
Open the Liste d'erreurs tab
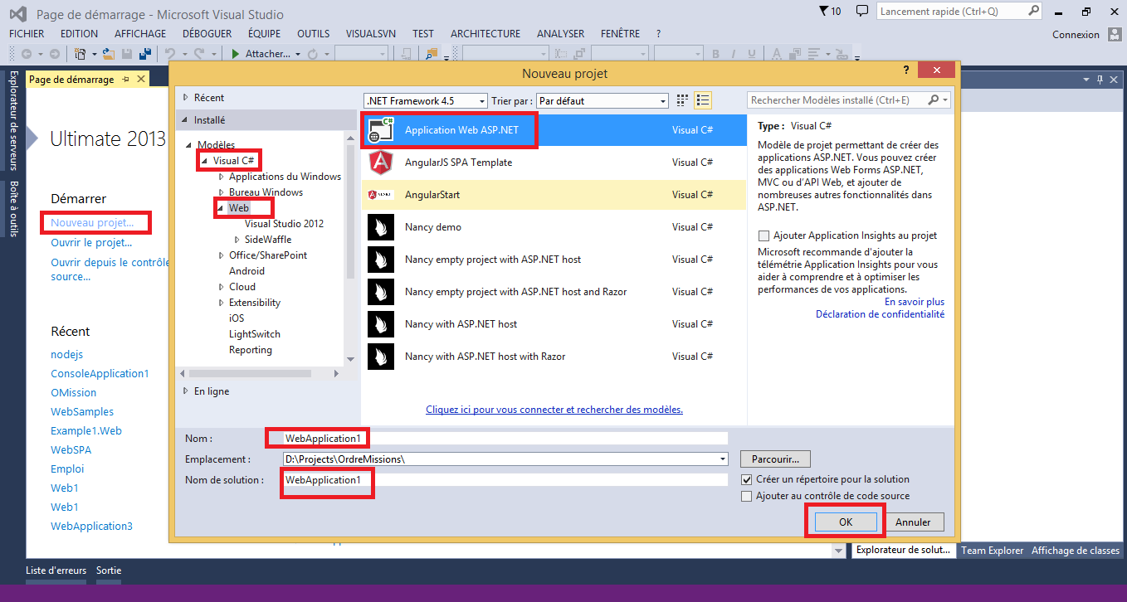tap(56, 570)
